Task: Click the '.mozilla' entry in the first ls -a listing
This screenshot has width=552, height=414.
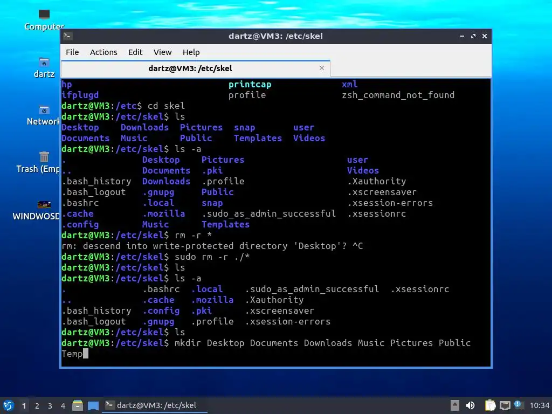Action: click(164, 213)
